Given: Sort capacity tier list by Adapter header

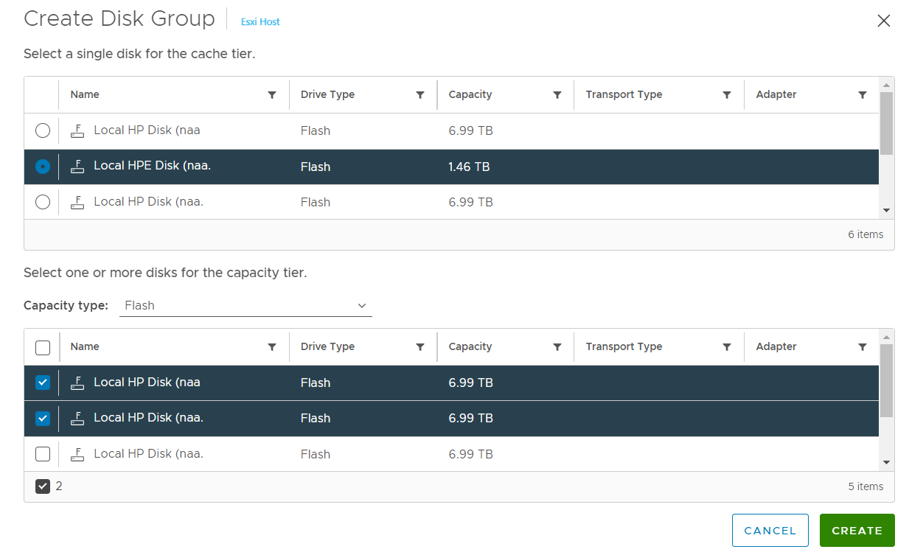Looking at the screenshot, I should point(776,346).
